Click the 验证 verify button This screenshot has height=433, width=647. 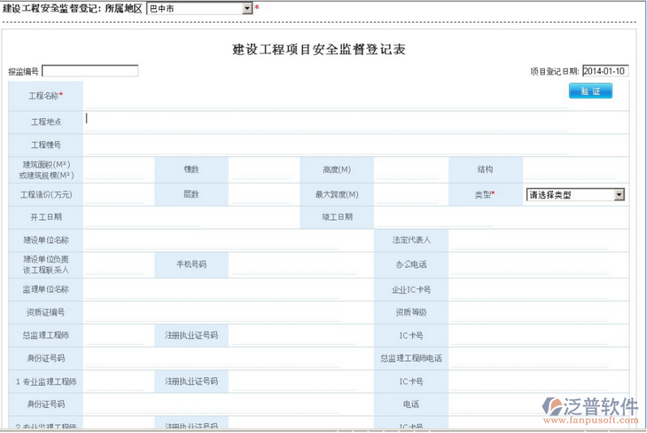pos(590,91)
